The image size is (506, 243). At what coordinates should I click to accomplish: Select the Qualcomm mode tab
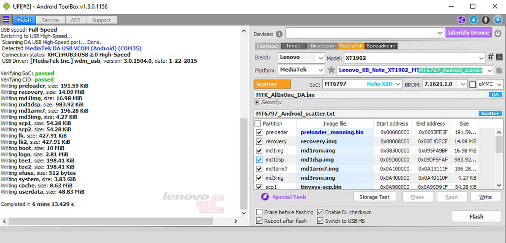(x=322, y=46)
